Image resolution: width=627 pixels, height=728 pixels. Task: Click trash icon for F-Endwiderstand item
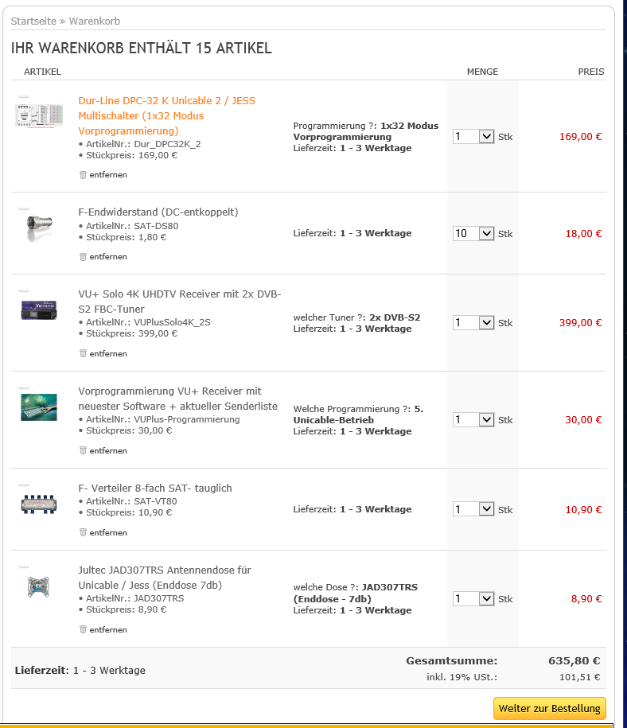(x=83, y=257)
